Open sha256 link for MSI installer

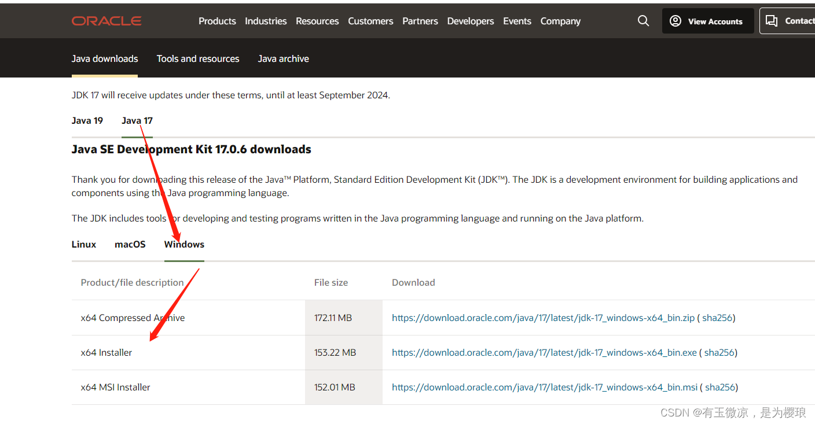[720, 387]
